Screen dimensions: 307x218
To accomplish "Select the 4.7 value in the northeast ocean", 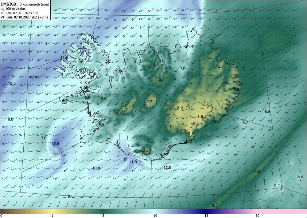I will (261, 54).
